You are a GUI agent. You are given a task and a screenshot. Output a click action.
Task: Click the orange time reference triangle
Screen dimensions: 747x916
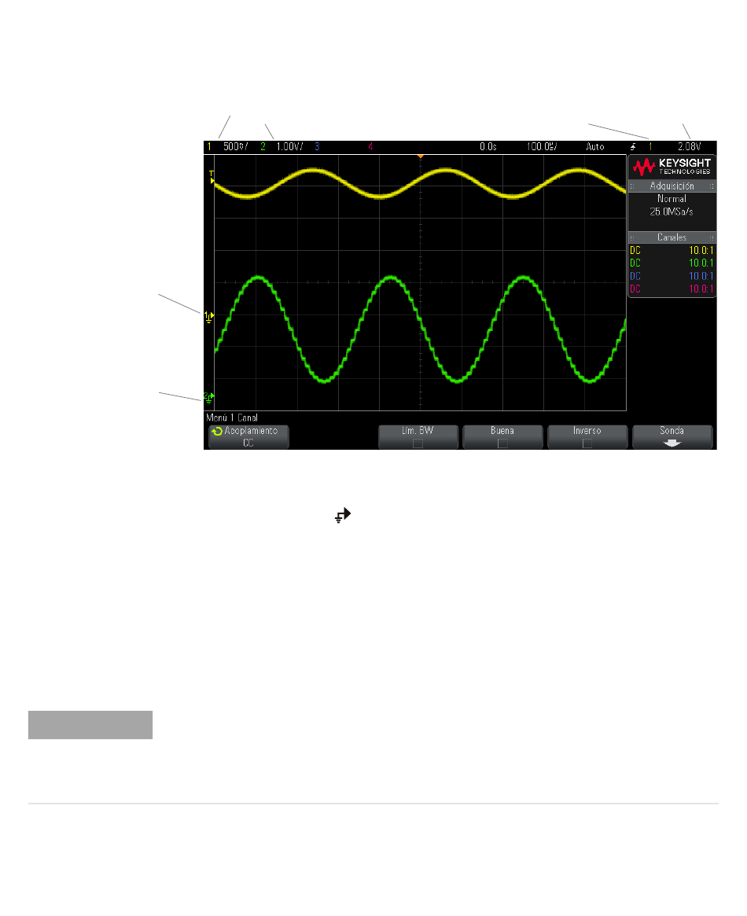tap(420, 156)
